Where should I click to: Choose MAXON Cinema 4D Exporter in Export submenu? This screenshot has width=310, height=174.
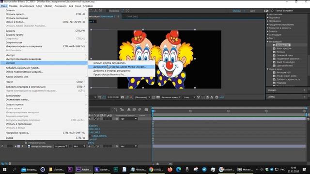109,63
